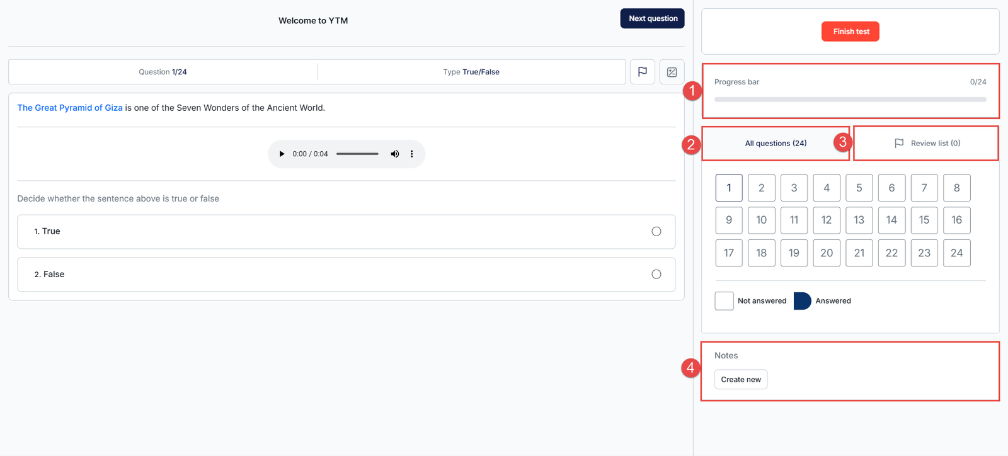Navigate to question 24 in grid

click(956, 253)
